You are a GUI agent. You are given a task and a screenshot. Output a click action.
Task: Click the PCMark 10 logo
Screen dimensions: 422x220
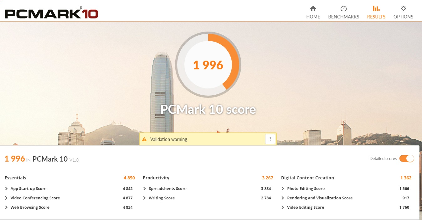[x=51, y=13]
